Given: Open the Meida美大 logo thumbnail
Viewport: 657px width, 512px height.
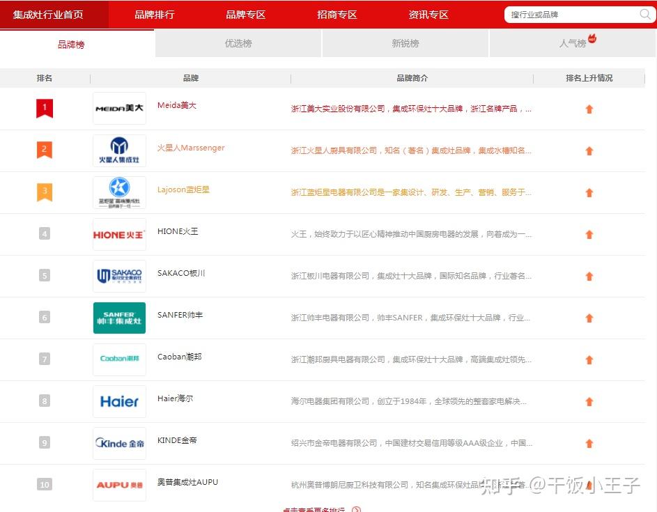Looking at the screenshot, I should click(119, 108).
